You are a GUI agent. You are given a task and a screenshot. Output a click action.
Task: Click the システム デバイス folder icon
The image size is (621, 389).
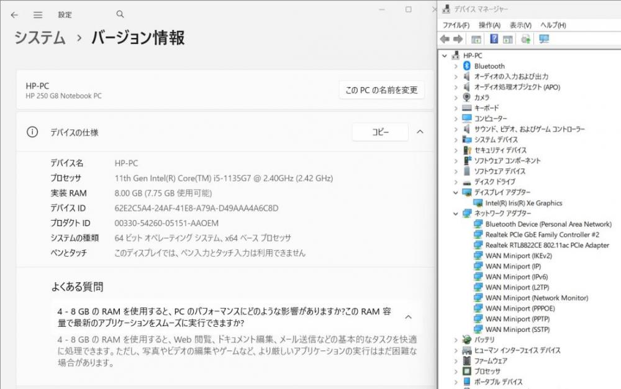467,139
